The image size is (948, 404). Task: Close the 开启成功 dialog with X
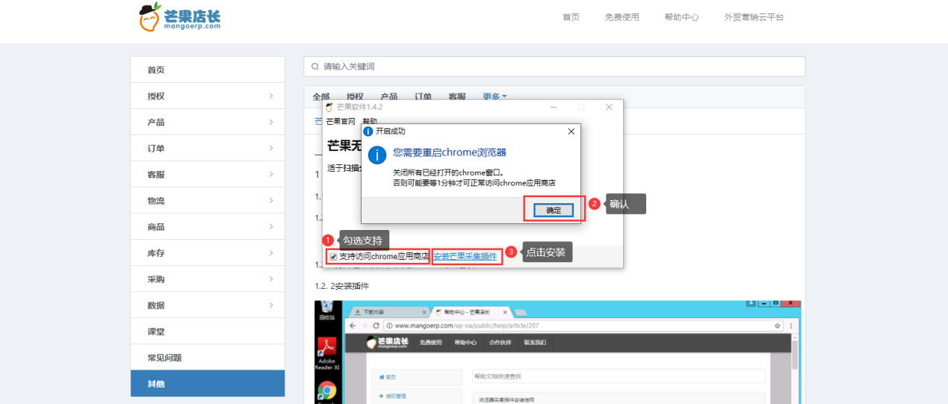[571, 131]
